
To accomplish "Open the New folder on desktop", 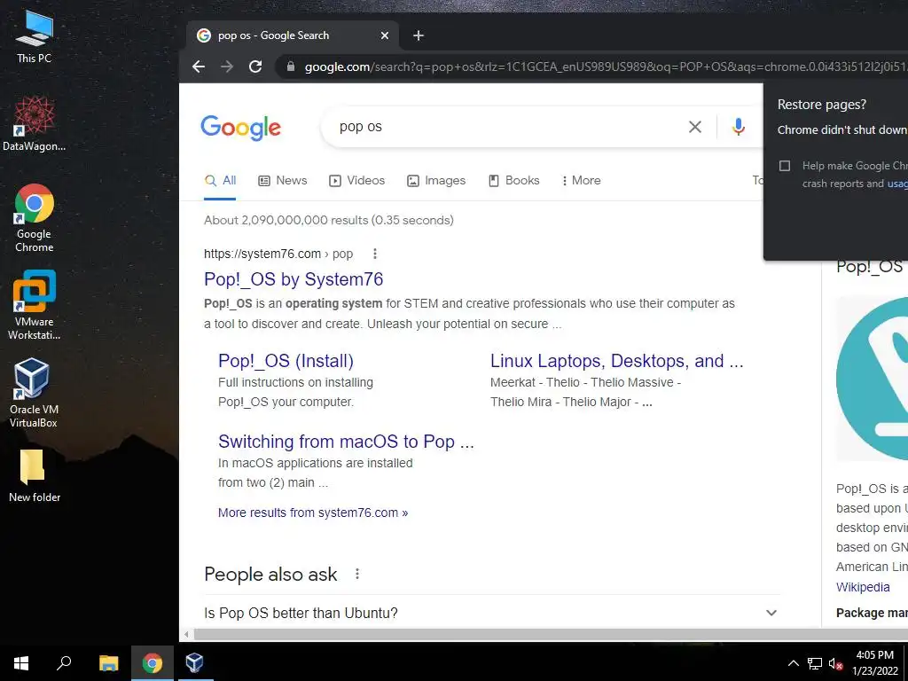I will (x=35, y=476).
